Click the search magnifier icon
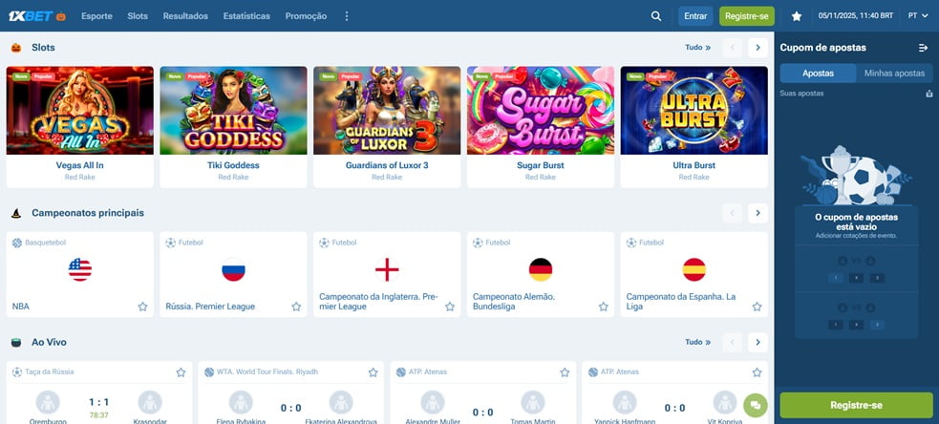Image resolution: width=939 pixels, height=424 pixels. coord(655,16)
